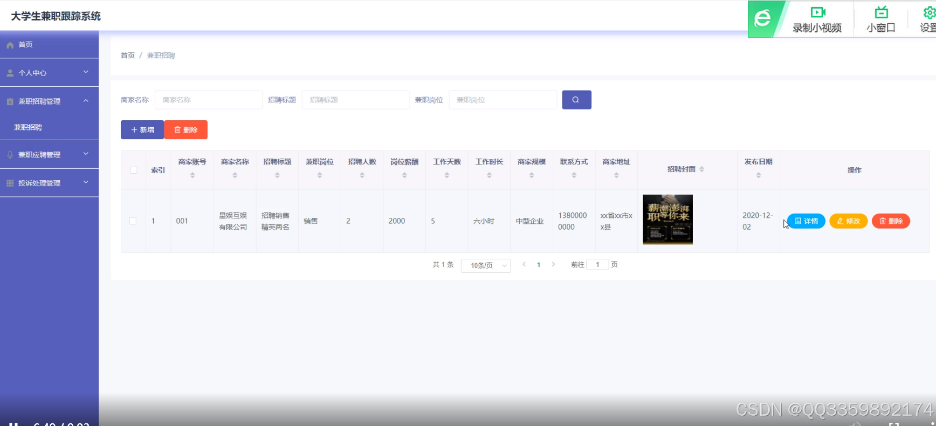
Task: Expand 投诉处理管理 sidebar menu
Action: click(49, 183)
